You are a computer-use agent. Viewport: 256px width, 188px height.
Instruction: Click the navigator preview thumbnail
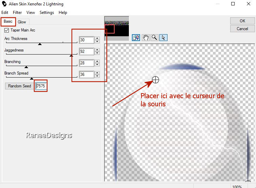point(117,28)
